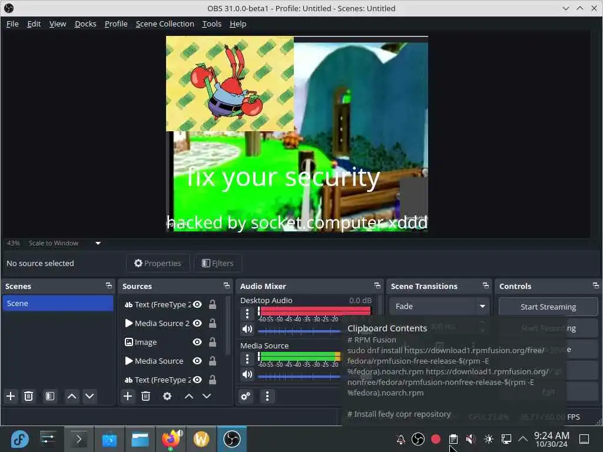Open Audio Mixer bottom three-dot menu

267,396
